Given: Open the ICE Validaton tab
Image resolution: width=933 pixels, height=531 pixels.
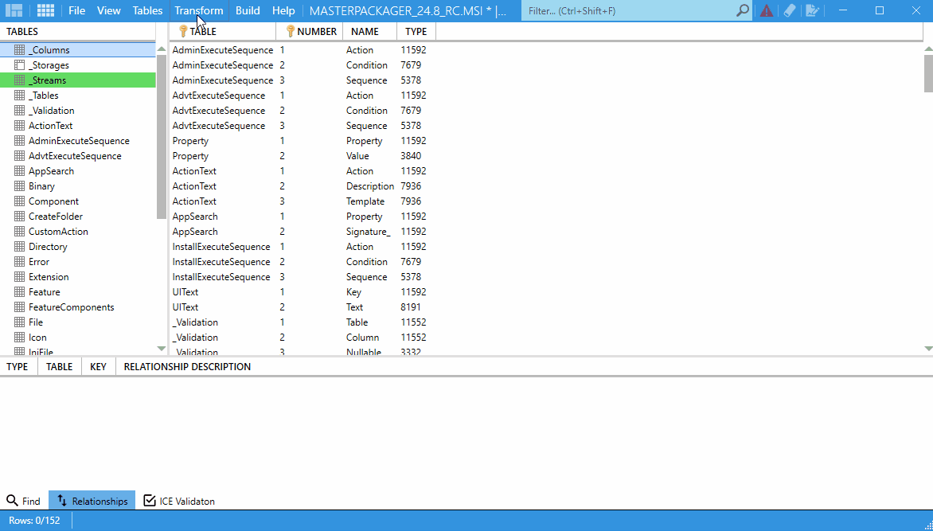Looking at the screenshot, I should 179,501.
